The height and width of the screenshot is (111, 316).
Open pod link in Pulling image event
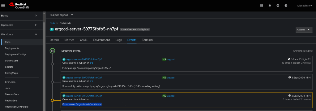pyautogui.click(x=84, y=60)
